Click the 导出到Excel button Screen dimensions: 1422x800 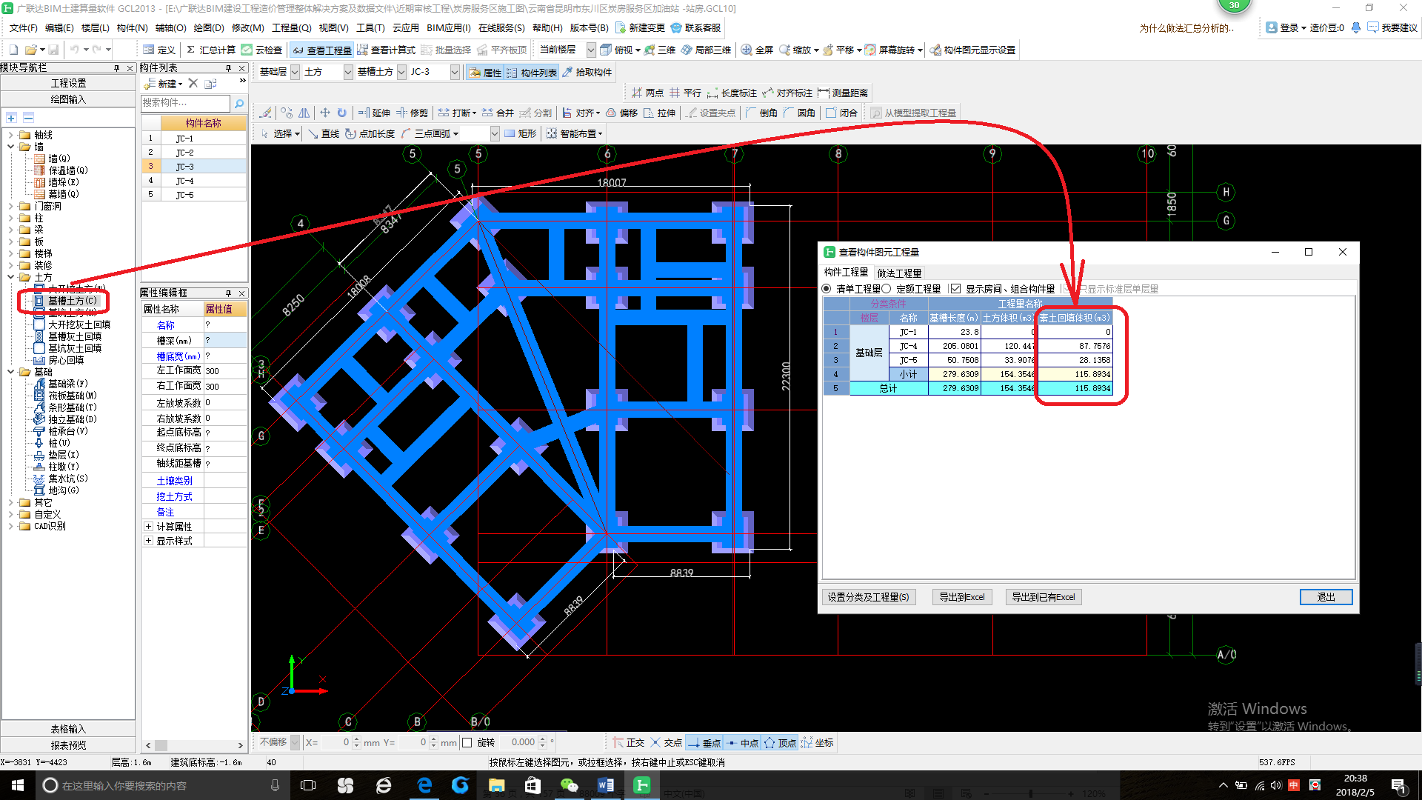tap(961, 597)
